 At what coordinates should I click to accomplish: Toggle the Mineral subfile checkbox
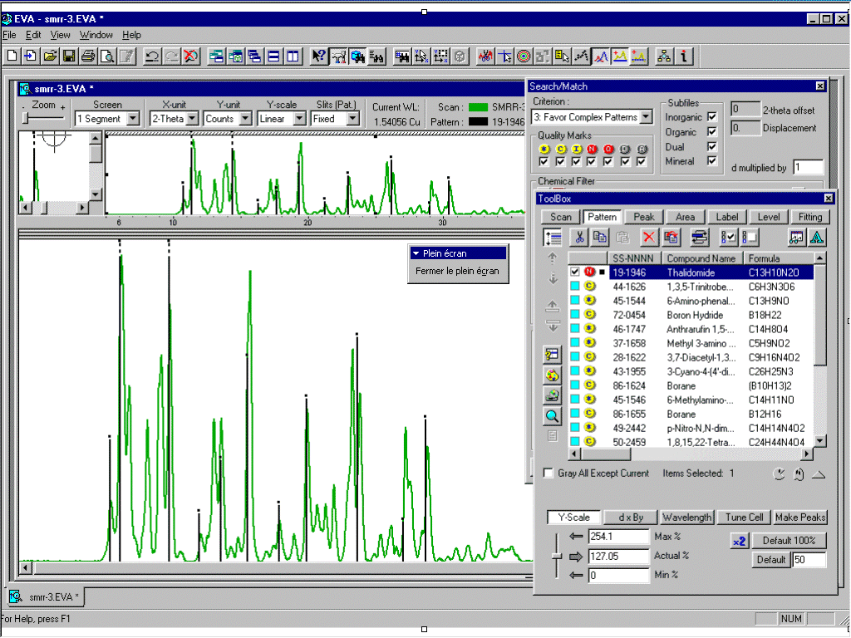[x=711, y=161]
